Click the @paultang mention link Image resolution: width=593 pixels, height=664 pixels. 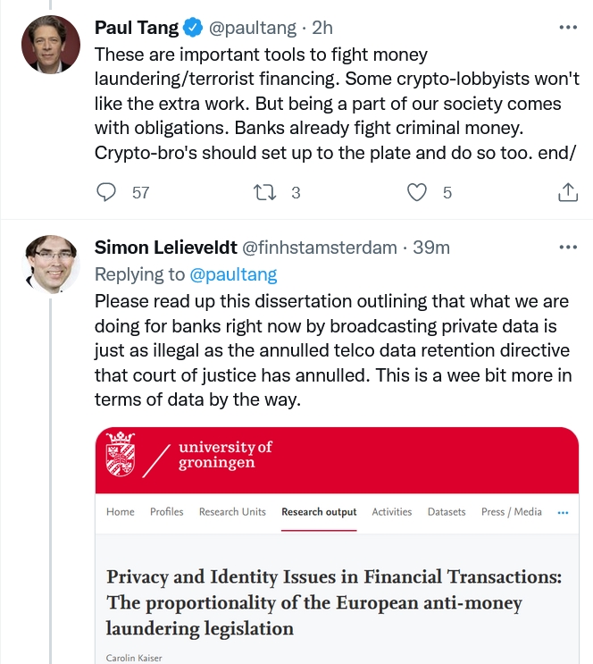click(x=233, y=274)
